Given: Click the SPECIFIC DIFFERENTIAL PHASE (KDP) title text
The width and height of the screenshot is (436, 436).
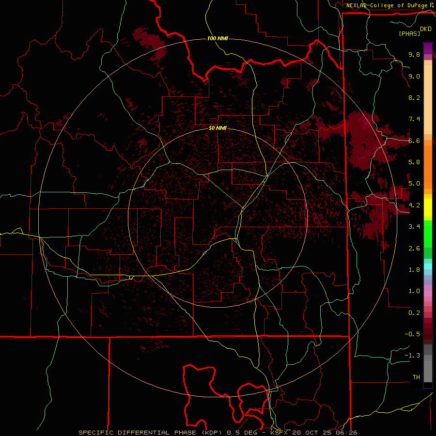Looking at the screenshot, I should coord(151,433).
